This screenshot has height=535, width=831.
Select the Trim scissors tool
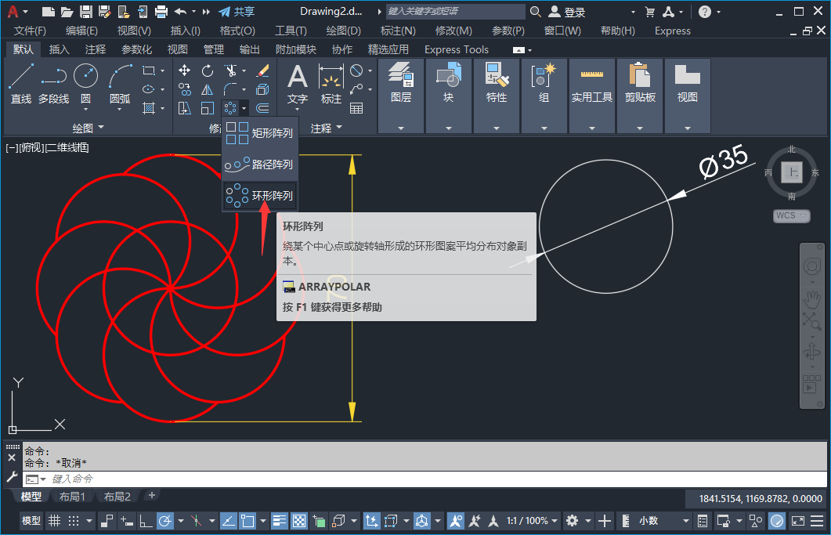[230, 70]
